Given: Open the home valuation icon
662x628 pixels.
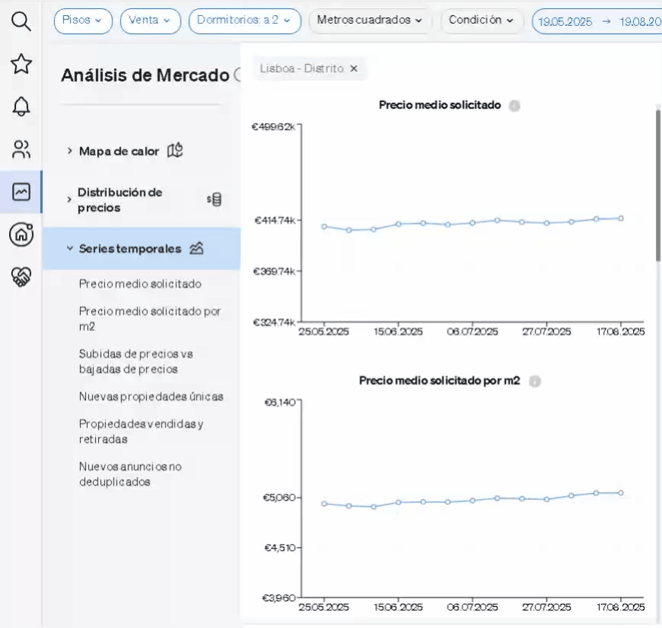Looking at the screenshot, I should tap(21, 234).
